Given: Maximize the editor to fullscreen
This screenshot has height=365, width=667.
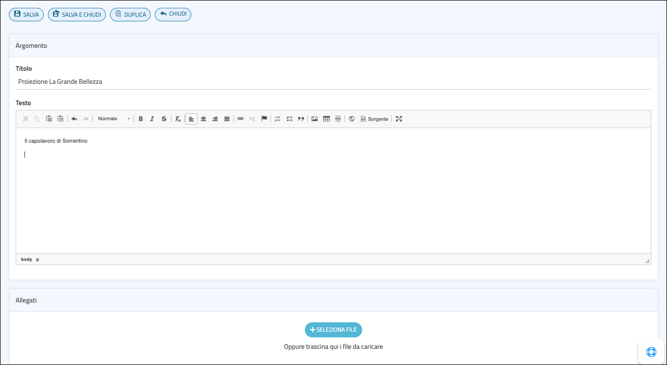Looking at the screenshot, I should [399, 119].
